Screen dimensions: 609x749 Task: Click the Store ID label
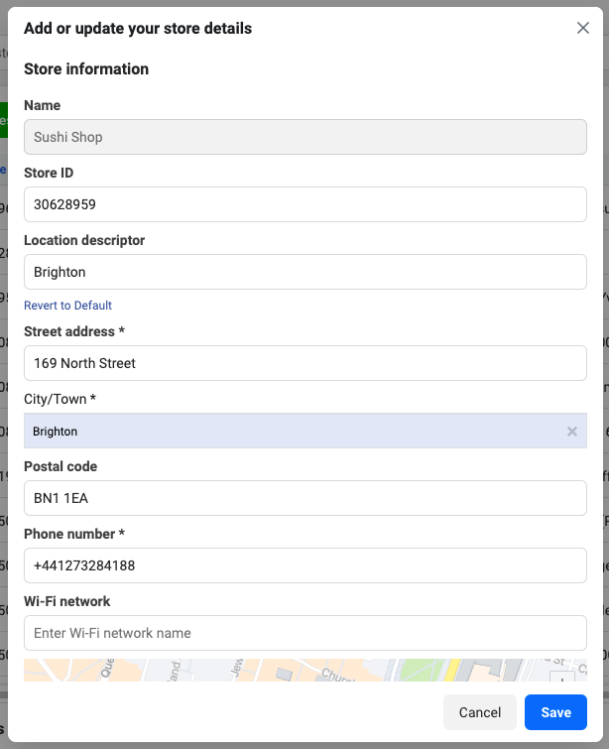click(49, 173)
